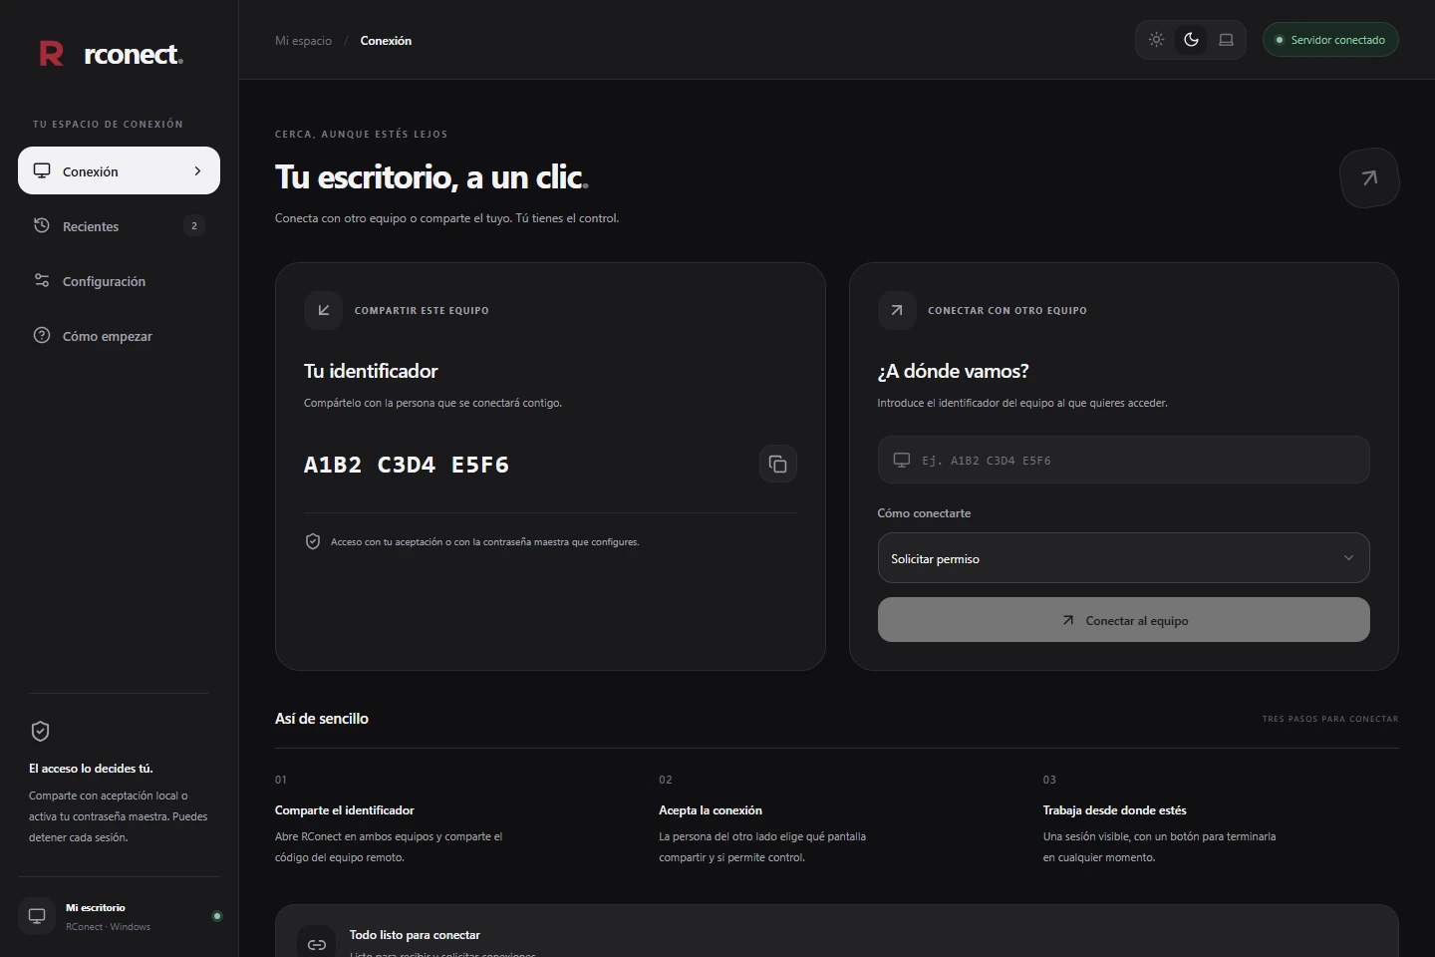
Task: Click the Conexión breadcrumb label
Action: [x=386, y=41]
